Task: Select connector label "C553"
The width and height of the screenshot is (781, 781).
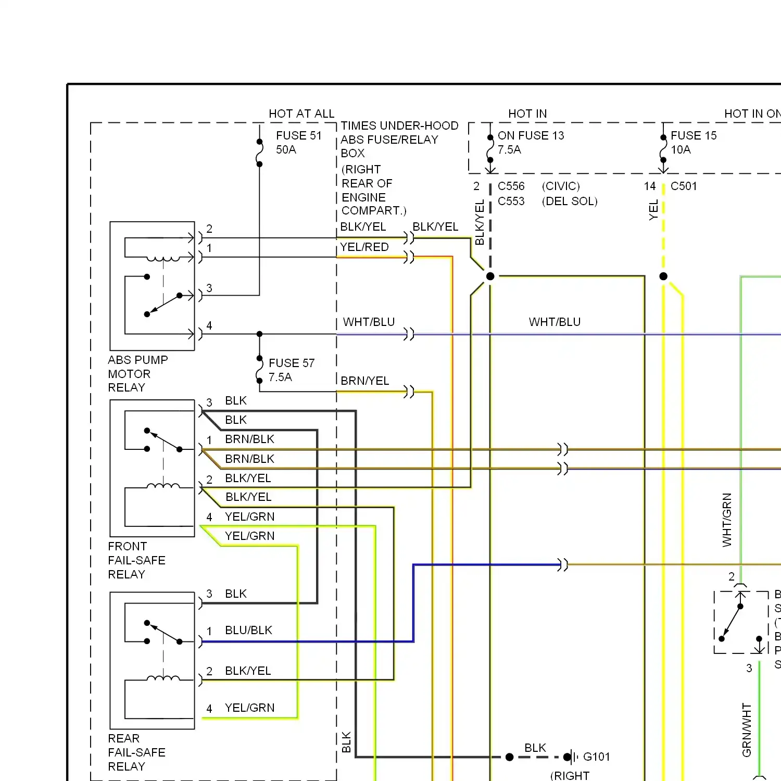Action: coord(511,201)
